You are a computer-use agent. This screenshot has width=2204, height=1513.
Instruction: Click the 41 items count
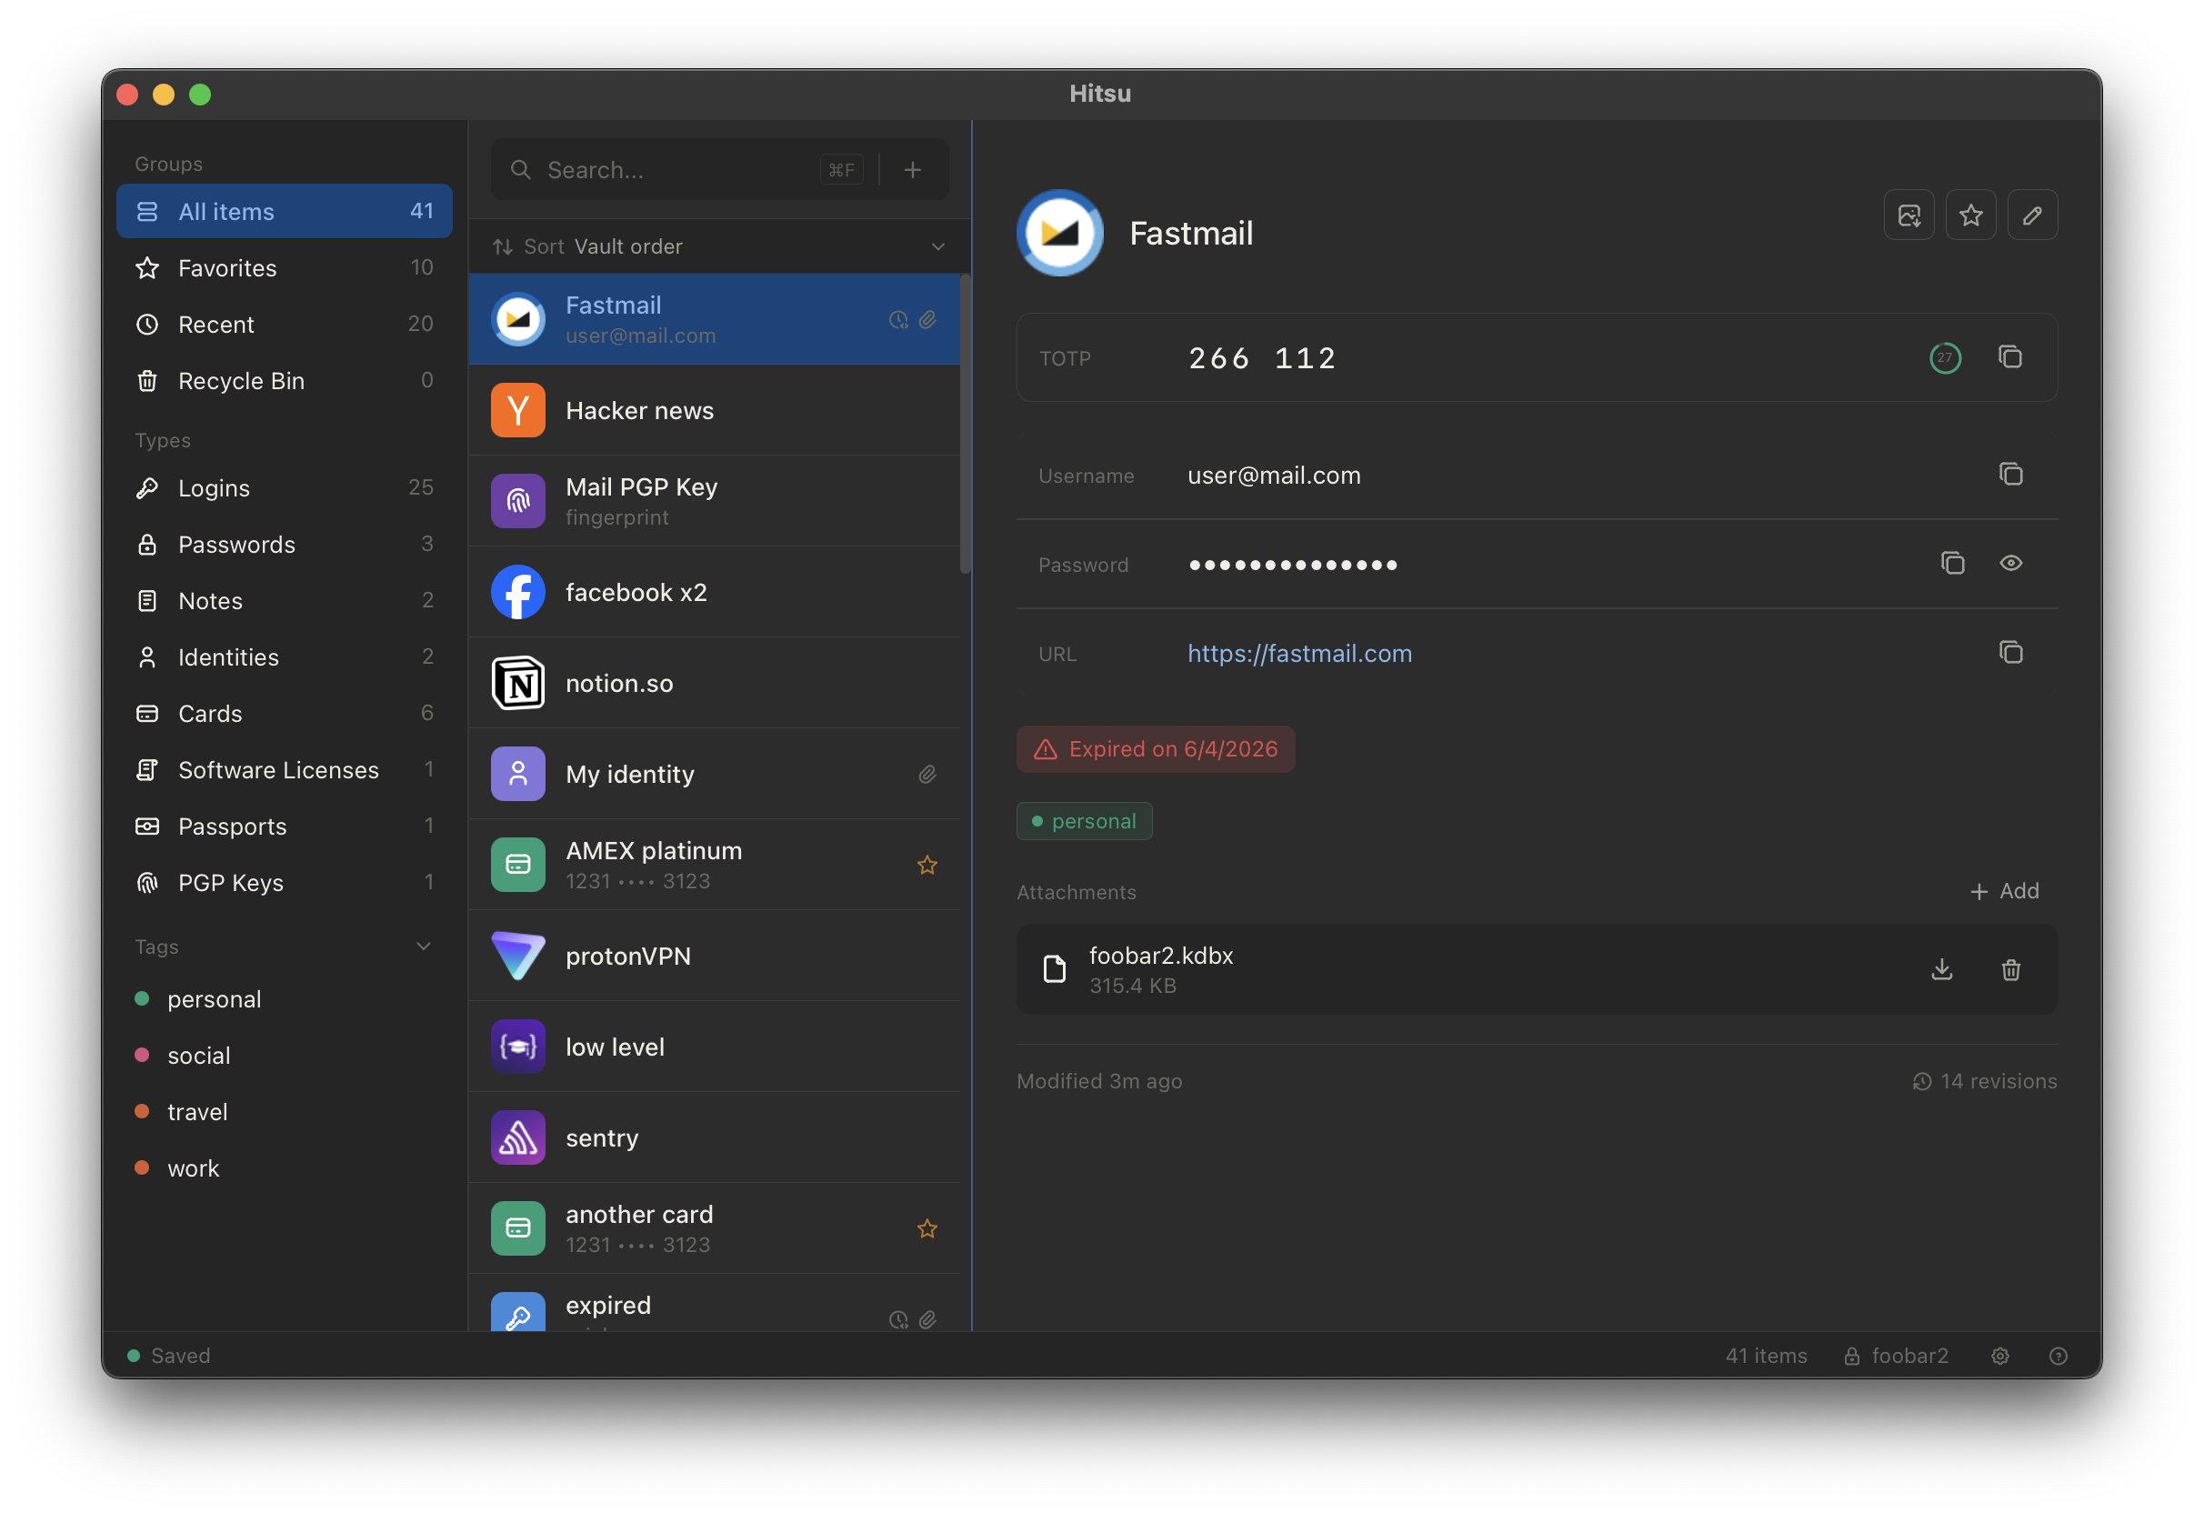1765,1356
